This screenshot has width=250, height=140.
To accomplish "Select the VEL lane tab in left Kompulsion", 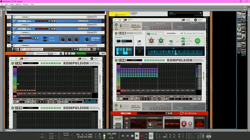I will (x=24, y=94).
